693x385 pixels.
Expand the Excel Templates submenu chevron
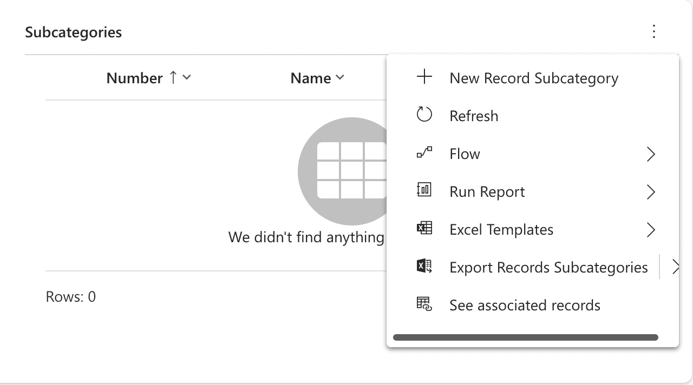pos(651,230)
